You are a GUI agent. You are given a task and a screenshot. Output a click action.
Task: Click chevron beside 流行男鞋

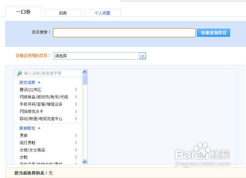76,143
